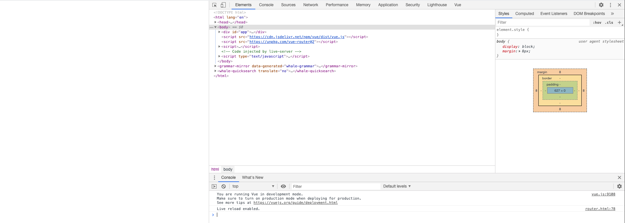Show the console sidebar icon

pos(214,186)
